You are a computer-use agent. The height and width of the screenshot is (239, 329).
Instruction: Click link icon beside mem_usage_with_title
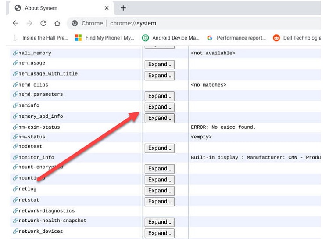point(15,74)
